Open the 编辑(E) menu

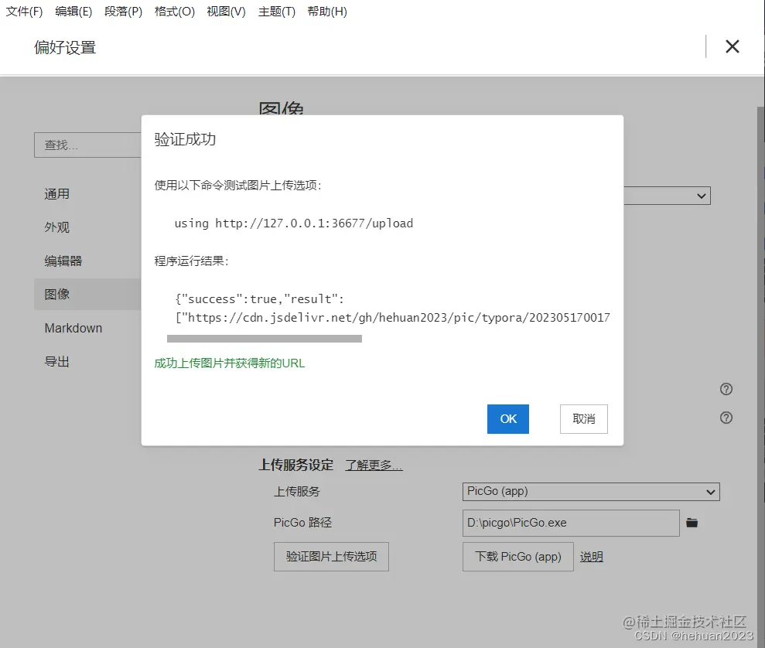coord(73,12)
